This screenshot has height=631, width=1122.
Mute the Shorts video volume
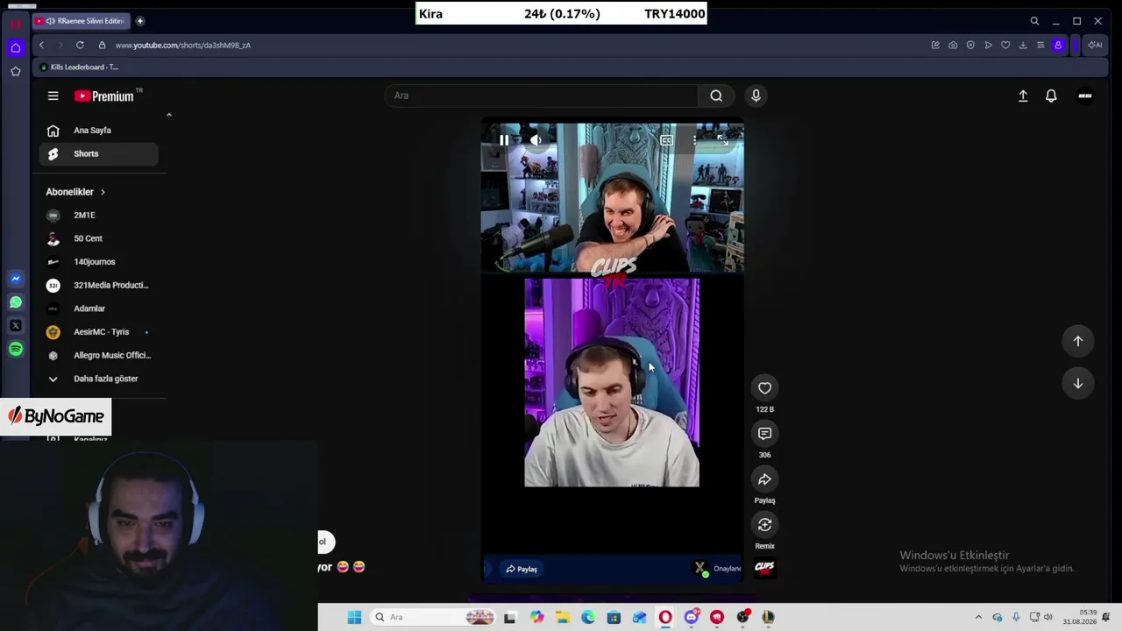click(536, 140)
